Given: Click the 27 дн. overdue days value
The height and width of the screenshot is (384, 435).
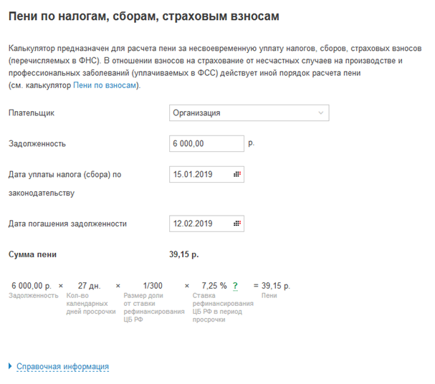Looking at the screenshot, I should [89, 286].
